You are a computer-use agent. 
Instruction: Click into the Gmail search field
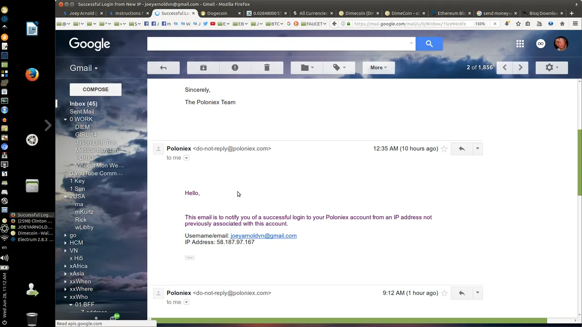click(277, 44)
